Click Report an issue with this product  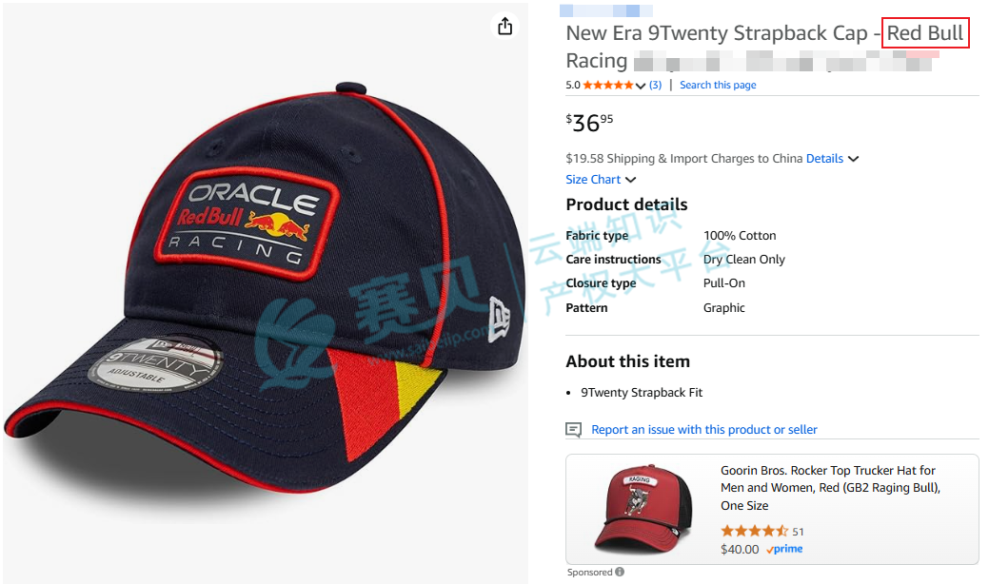pyautogui.click(x=703, y=430)
